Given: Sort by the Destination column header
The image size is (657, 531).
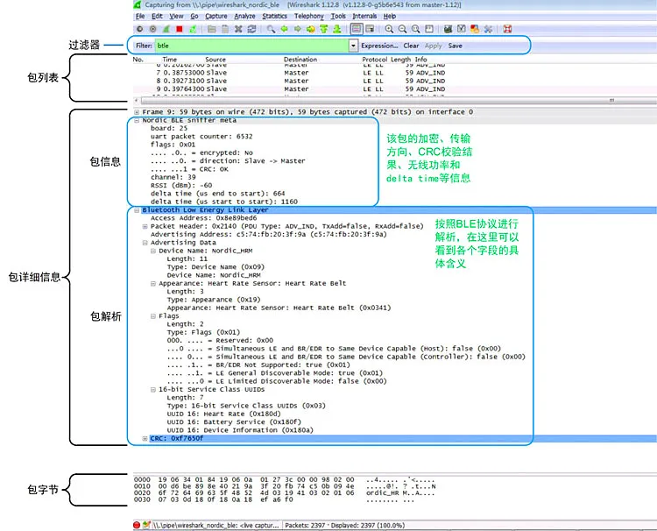Looking at the screenshot, I should (300, 60).
